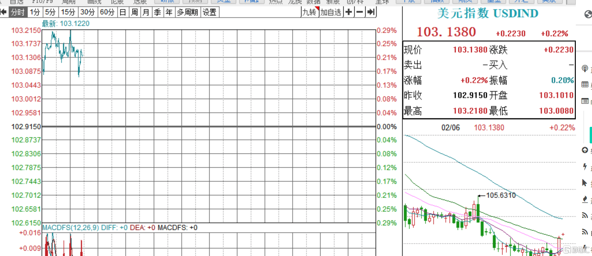
Task: Switch to the 月 monthly chart tab
Action: pyautogui.click(x=146, y=12)
